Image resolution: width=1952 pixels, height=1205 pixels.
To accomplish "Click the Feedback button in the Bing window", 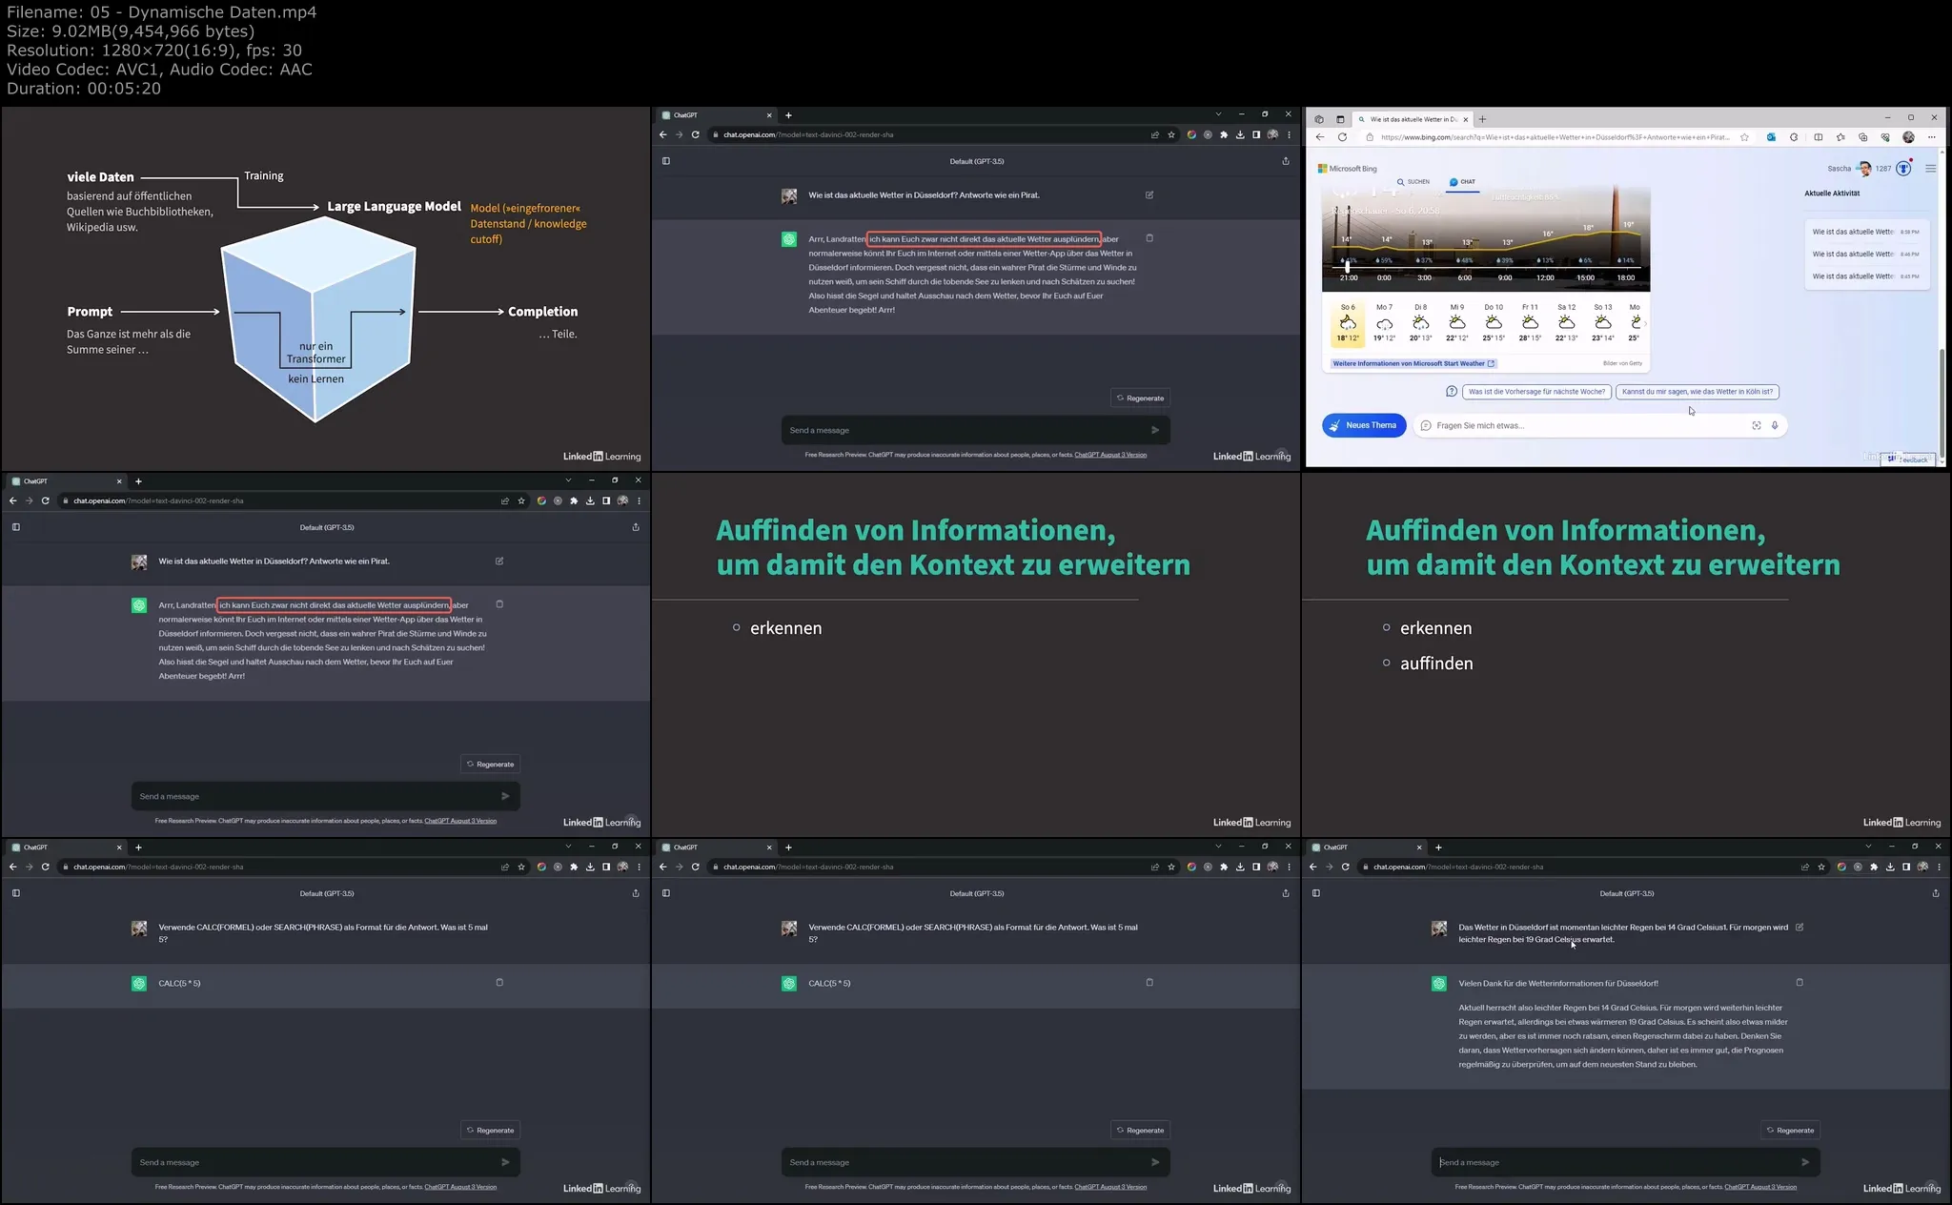I will pos(1908,460).
